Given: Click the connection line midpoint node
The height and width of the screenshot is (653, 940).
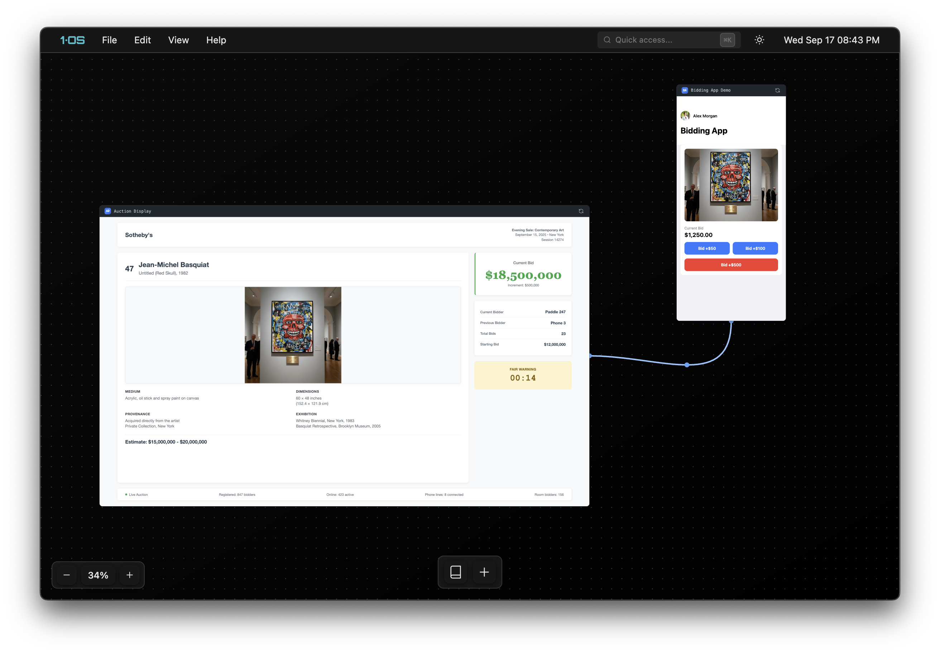Looking at the screenshot, I should coord(687,364).
